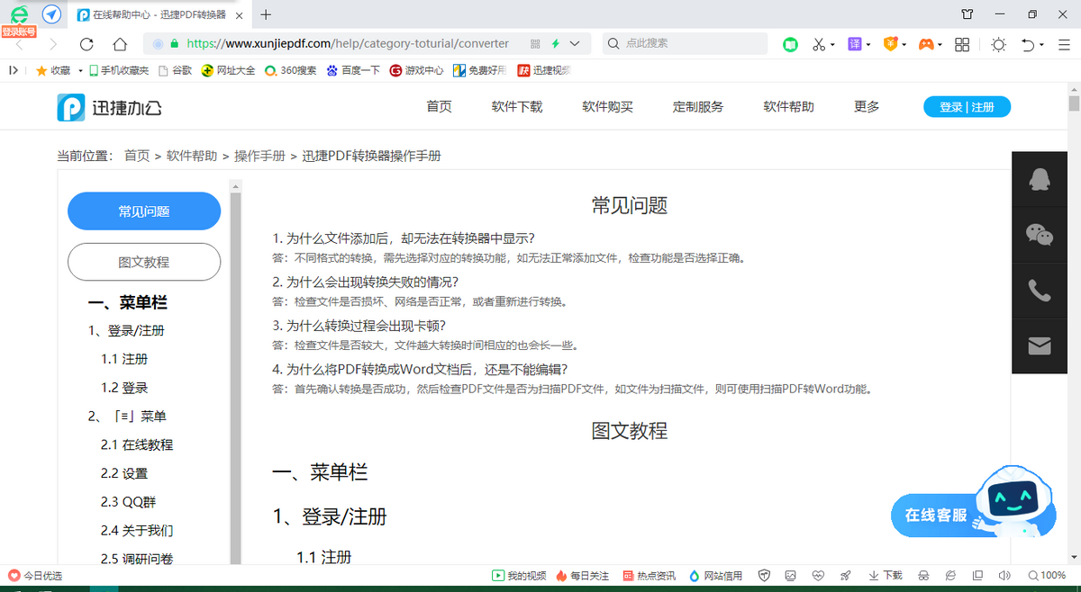The image size is (1081, 592).
Task: Toggle the day/night mode sun icon
Action: click(998, 43)
